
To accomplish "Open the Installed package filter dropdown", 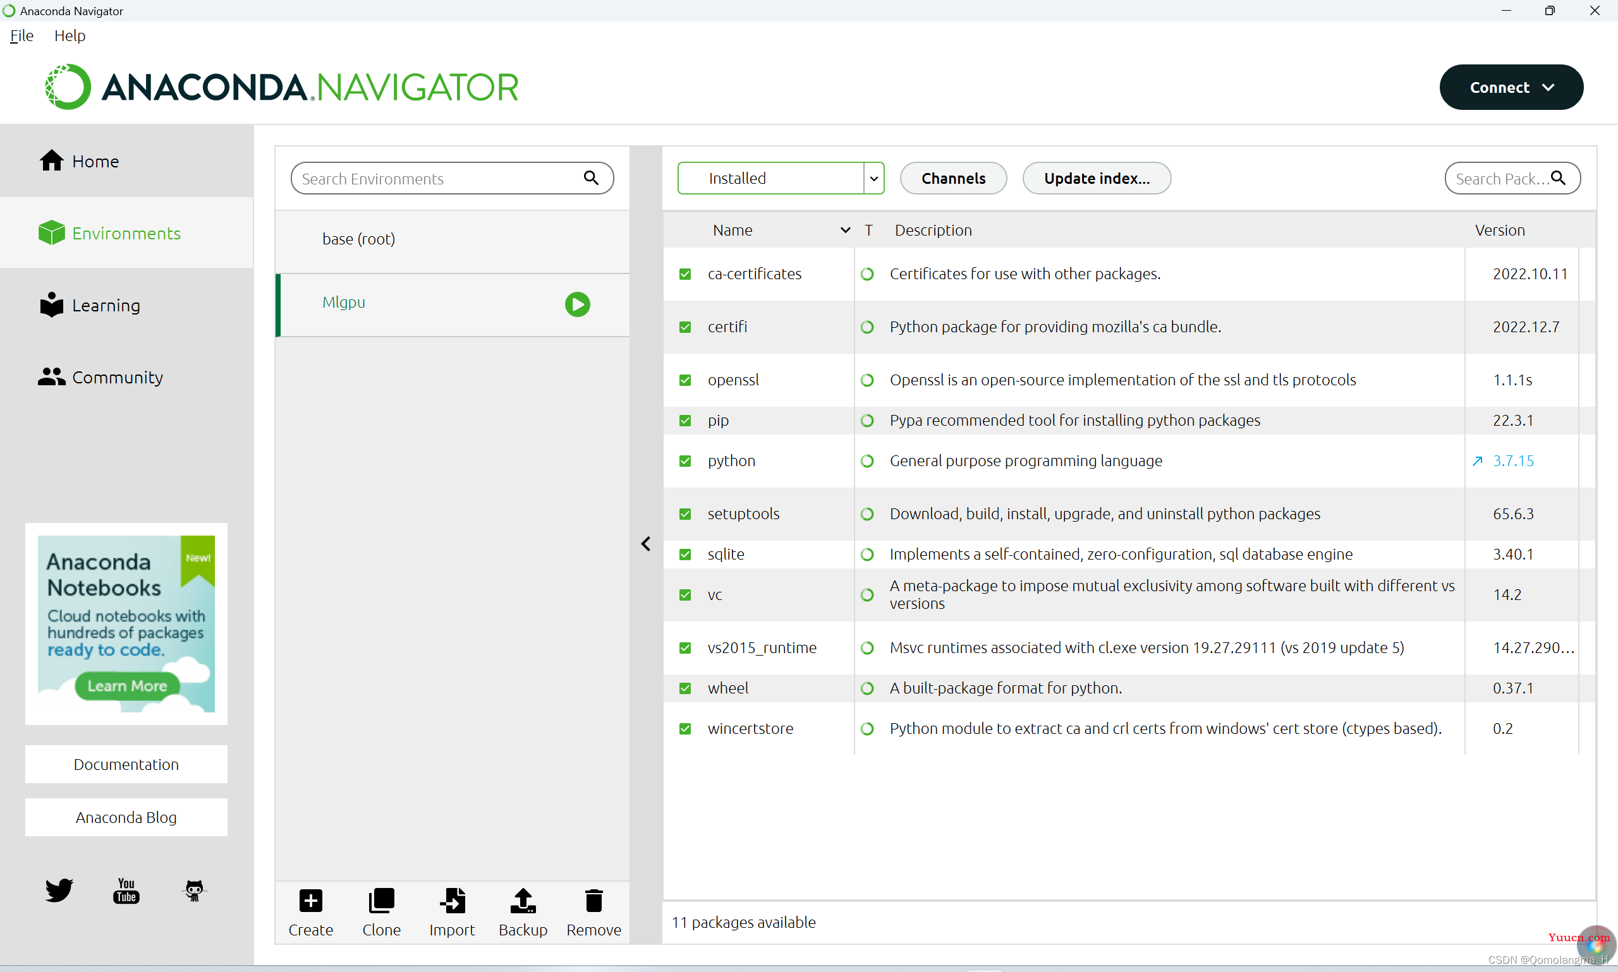I will (x=781, y=178).
